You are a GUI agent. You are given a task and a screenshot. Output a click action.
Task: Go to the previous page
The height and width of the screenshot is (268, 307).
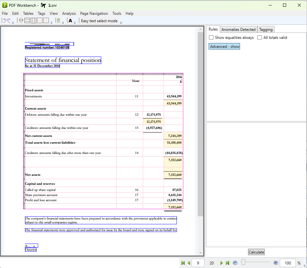click(189, 263)
